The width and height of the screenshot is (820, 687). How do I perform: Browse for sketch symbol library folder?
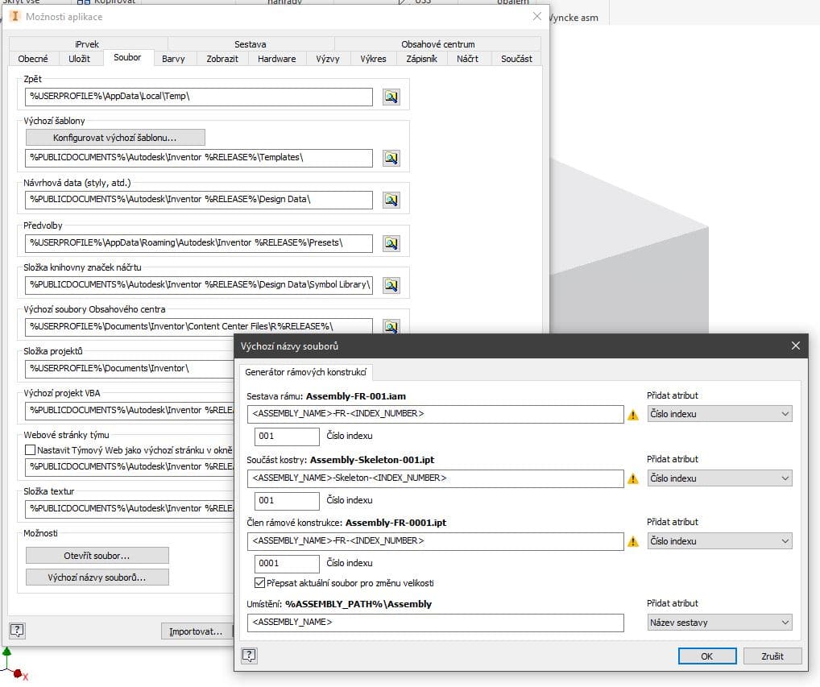391,285
